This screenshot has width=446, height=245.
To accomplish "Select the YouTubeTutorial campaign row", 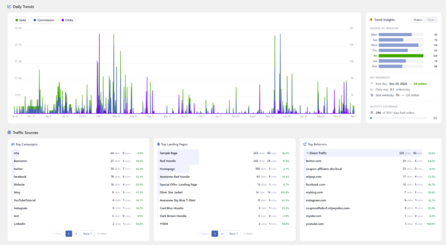I will pyautogui.click(x=78, y=200).
